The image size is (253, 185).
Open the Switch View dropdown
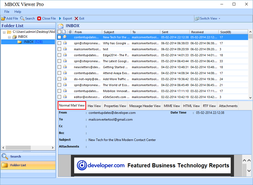click(208, 18)
